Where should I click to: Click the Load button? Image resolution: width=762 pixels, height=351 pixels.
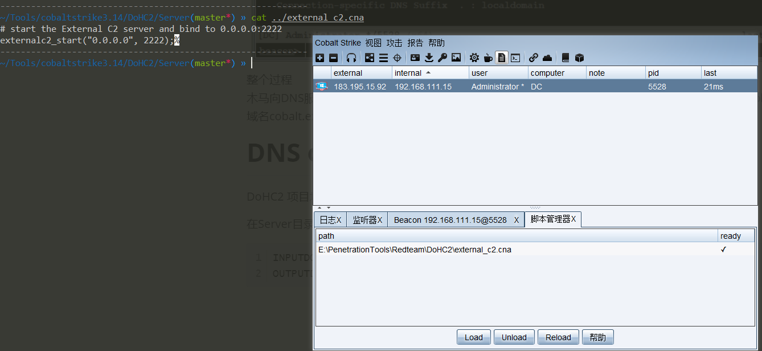click(473, 337)
